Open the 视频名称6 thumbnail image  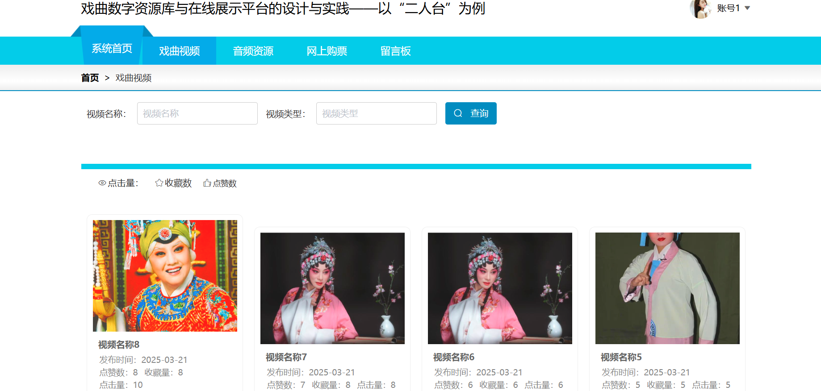(x=500, y=288)
